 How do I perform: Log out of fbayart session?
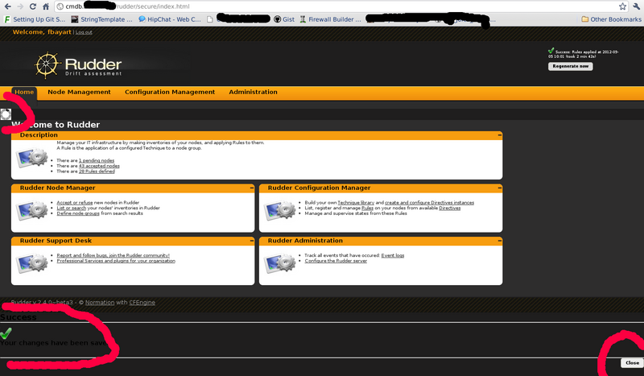click(84, 32)
